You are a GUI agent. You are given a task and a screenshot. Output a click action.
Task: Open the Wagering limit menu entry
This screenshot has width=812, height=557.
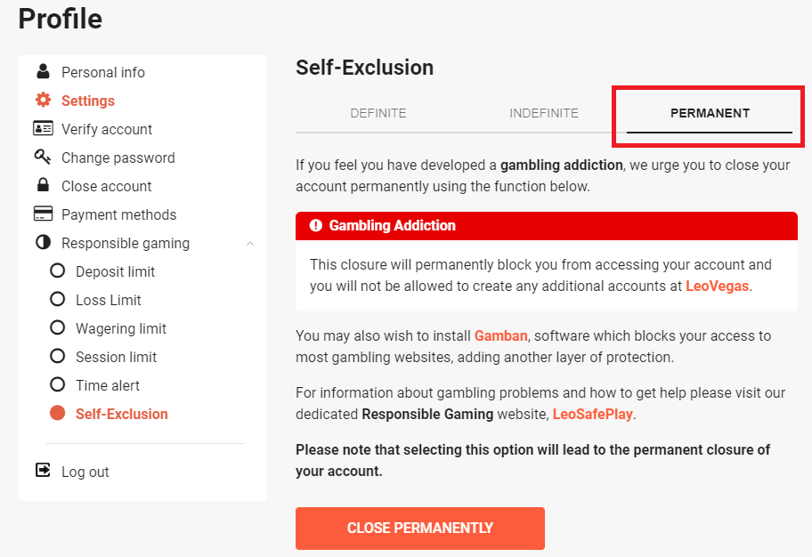pyautogui.click(x=121, y=328)
